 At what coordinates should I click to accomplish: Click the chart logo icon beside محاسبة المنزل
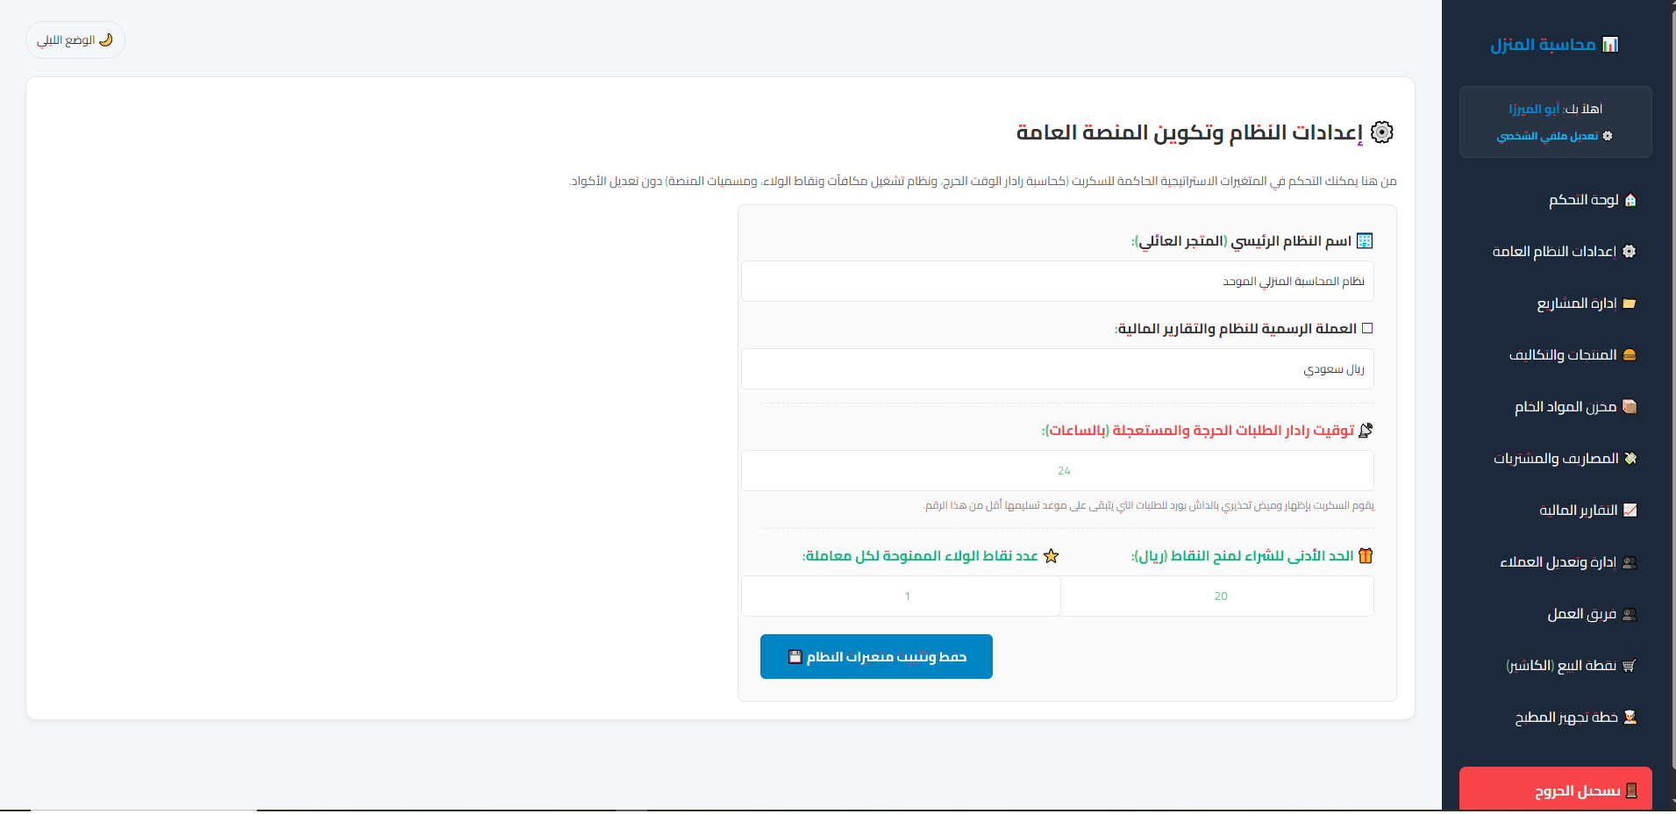1610,45
